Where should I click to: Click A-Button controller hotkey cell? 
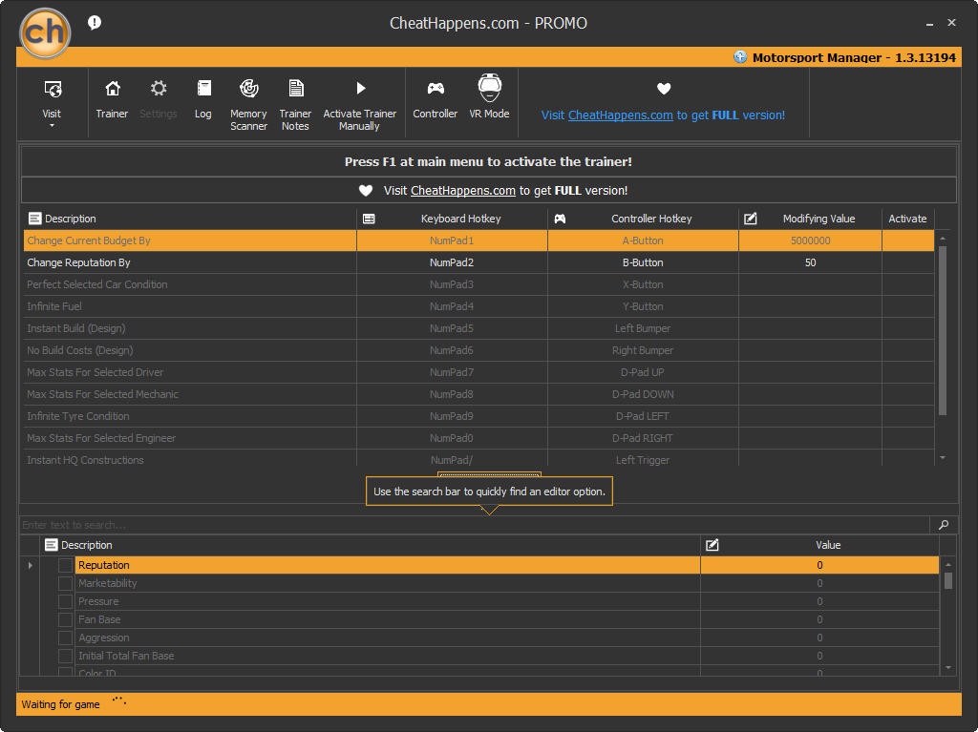[x=643, y=241]
